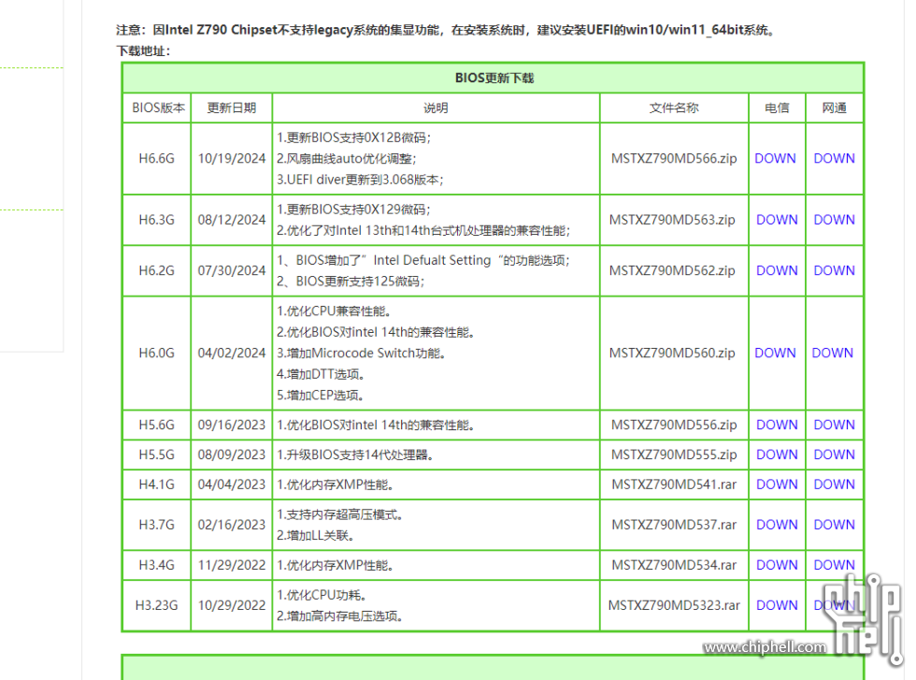Select the file name MSTXZ790MD555.zip
Viewport: 916px width, 680px height.
674,456
